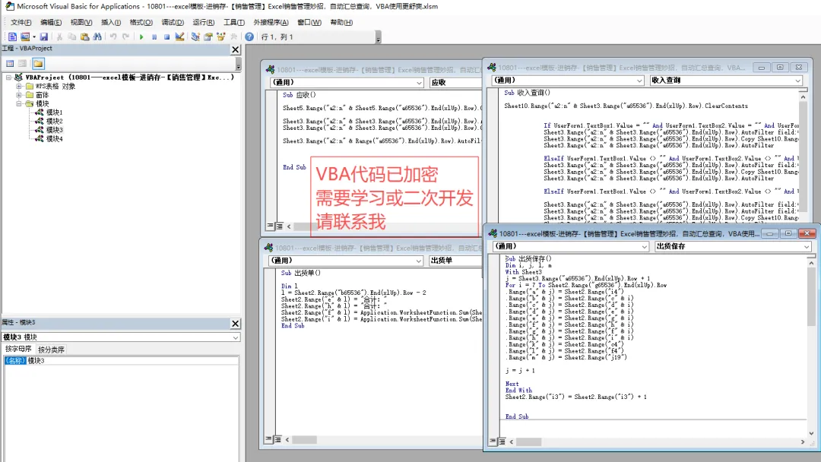Select 模块2 in project tree
The width and height of the screenshot is (821, 462).
click(54, 122)
